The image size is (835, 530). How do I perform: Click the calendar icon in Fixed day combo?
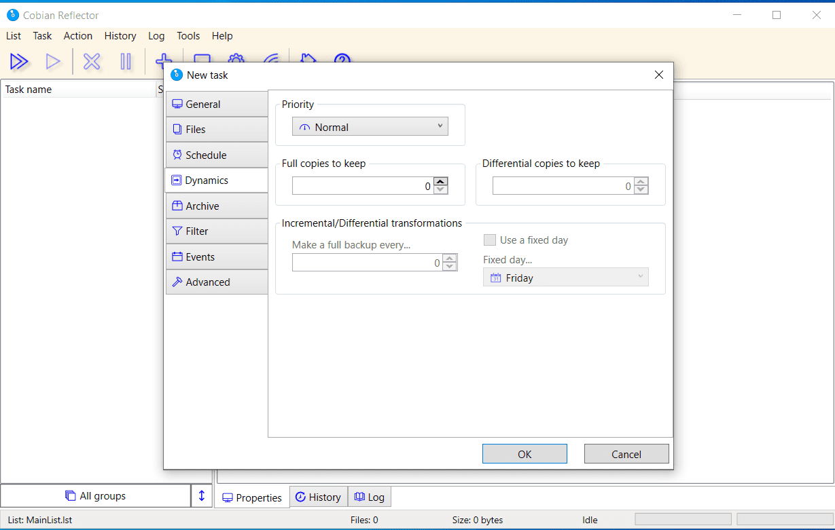coord(496,278)
